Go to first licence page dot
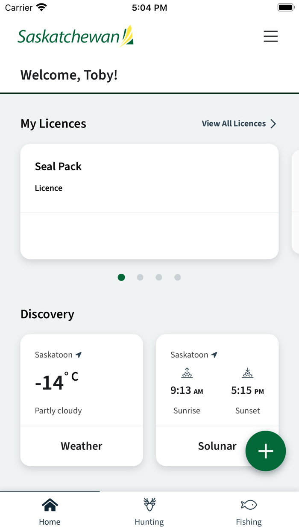Screen dimensions: 299x532 (121, 277)
